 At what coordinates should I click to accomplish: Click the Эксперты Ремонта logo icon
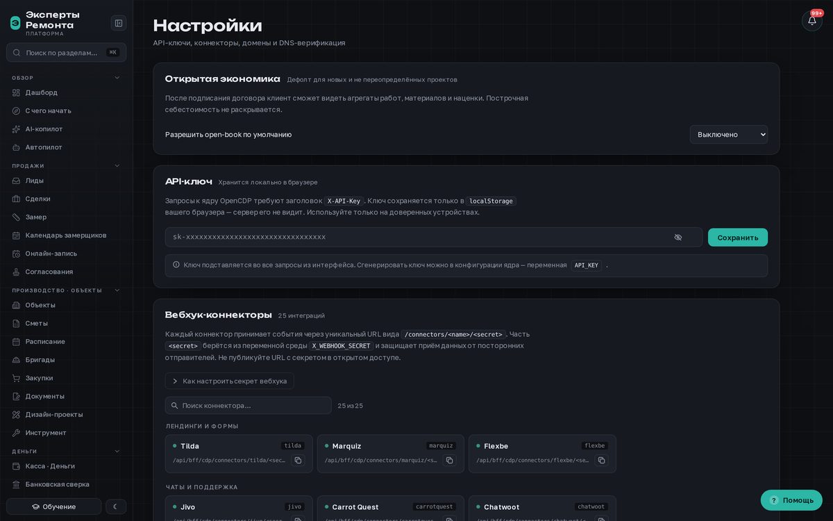(x=15, y=23)
